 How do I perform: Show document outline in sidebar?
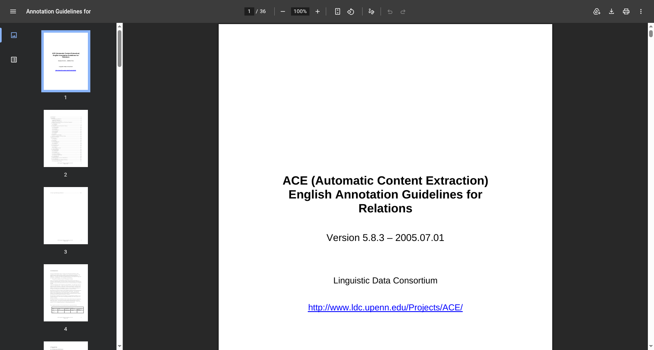tap(14, 60)
